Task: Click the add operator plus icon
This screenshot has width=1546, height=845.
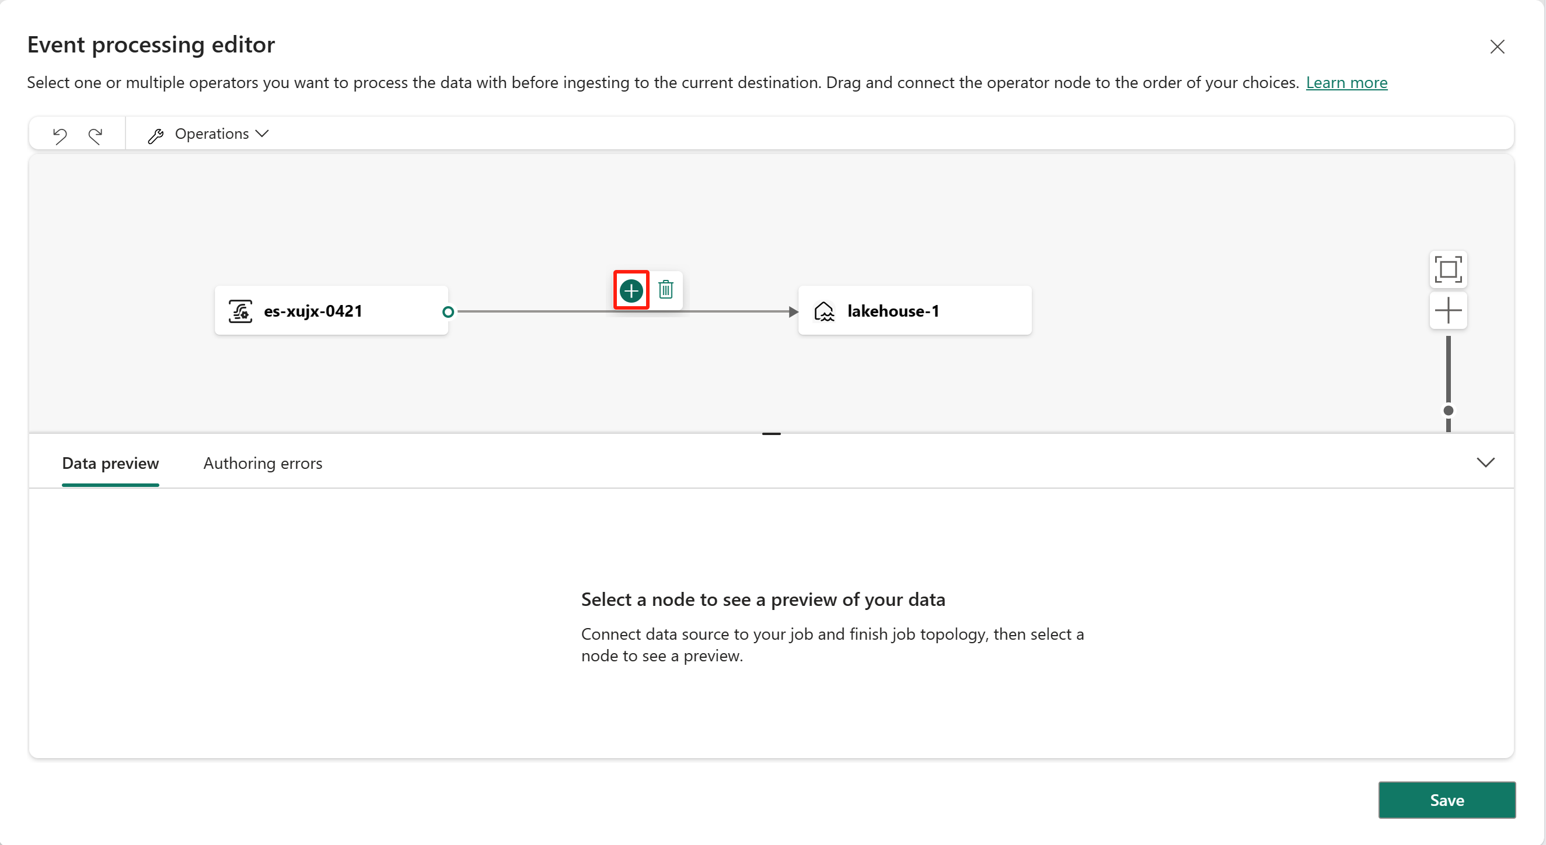Action: (631, 290)
